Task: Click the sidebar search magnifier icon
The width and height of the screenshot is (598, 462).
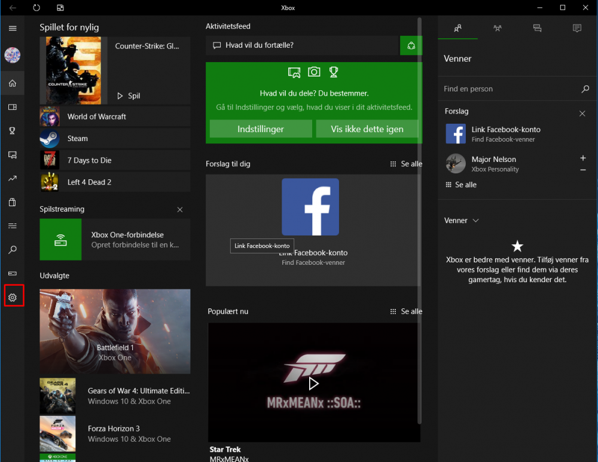Action: tap(13, 250)
